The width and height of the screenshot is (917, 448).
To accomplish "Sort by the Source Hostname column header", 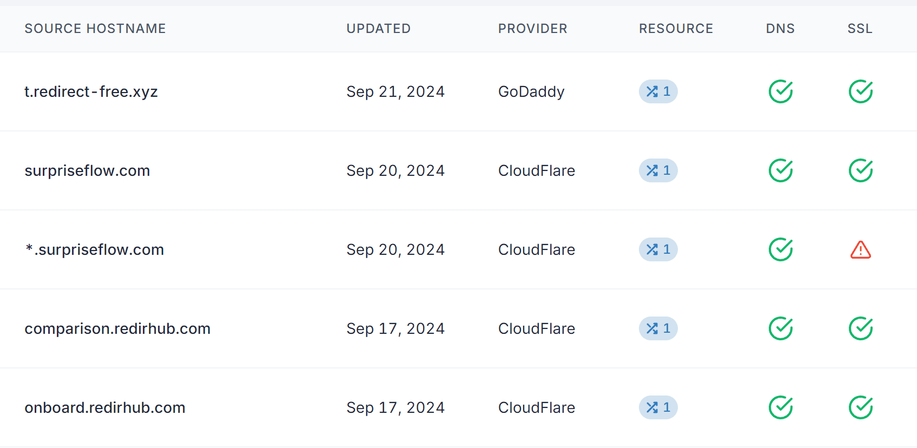I will [95, 29].
